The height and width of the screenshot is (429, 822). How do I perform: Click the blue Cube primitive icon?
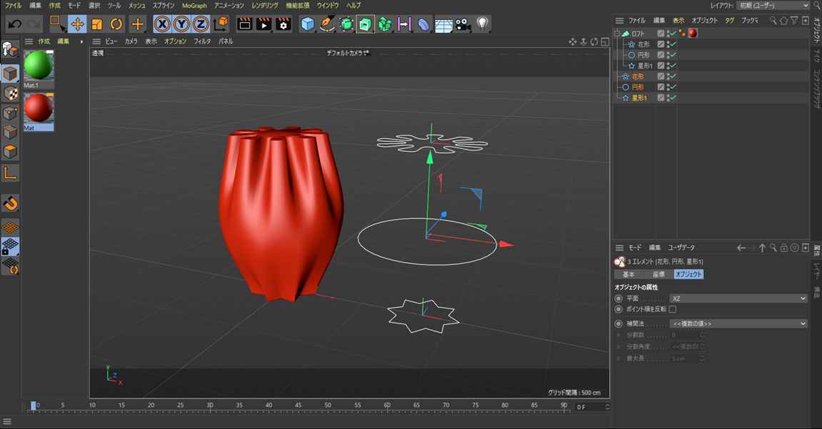click(307, 24)
